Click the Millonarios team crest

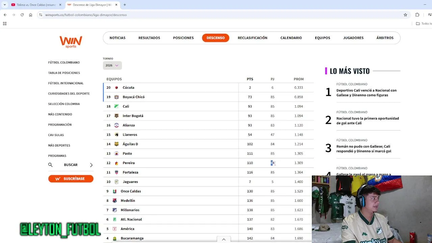(114, 210)
